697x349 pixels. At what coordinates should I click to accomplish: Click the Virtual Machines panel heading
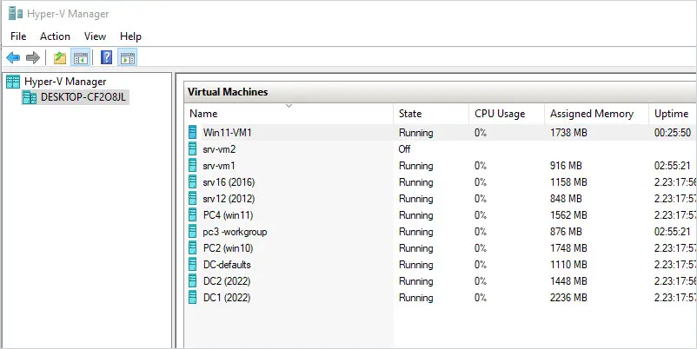[228, 92]
